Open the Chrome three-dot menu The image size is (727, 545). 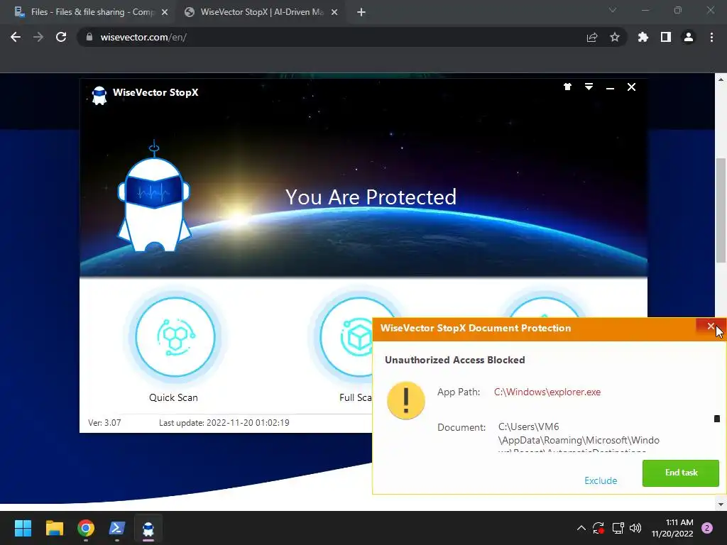(711, 37)
